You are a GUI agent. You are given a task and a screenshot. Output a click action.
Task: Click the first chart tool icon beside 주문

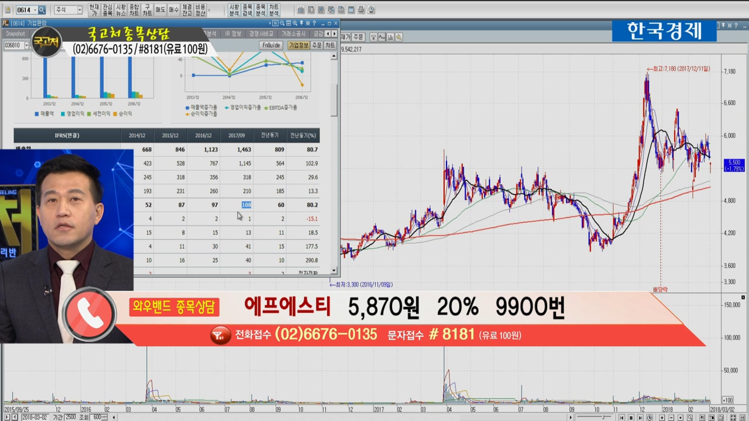click(373, 37)
